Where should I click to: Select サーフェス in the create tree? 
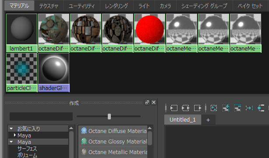(x=27, y=148)
